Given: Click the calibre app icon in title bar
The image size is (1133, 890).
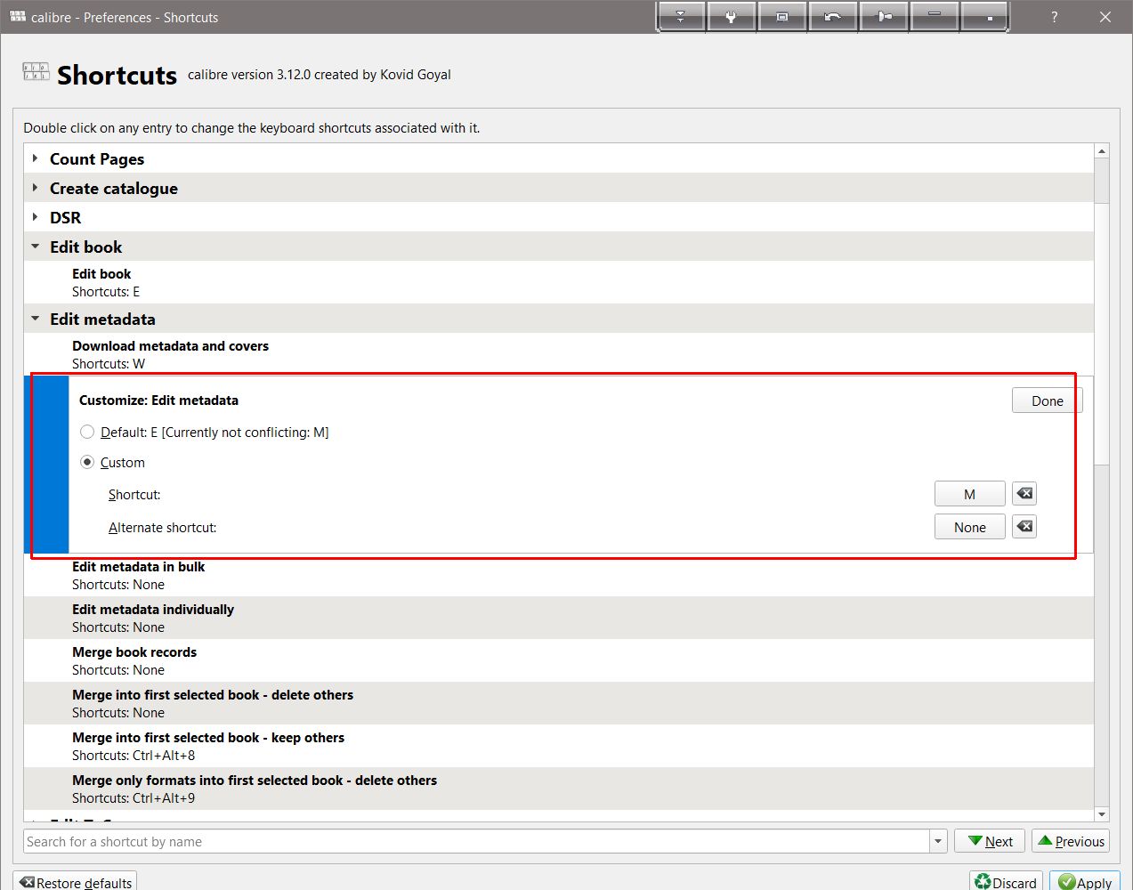Looking at the screenshot, I should click(x=17, y=17).
